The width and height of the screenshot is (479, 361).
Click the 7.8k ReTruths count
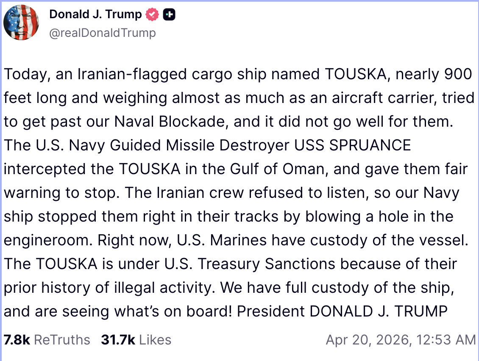(17, 340)
